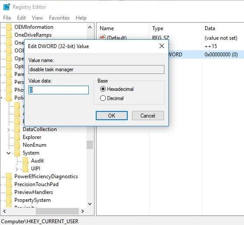Click the System folder icon

click(x=17, y=153)
